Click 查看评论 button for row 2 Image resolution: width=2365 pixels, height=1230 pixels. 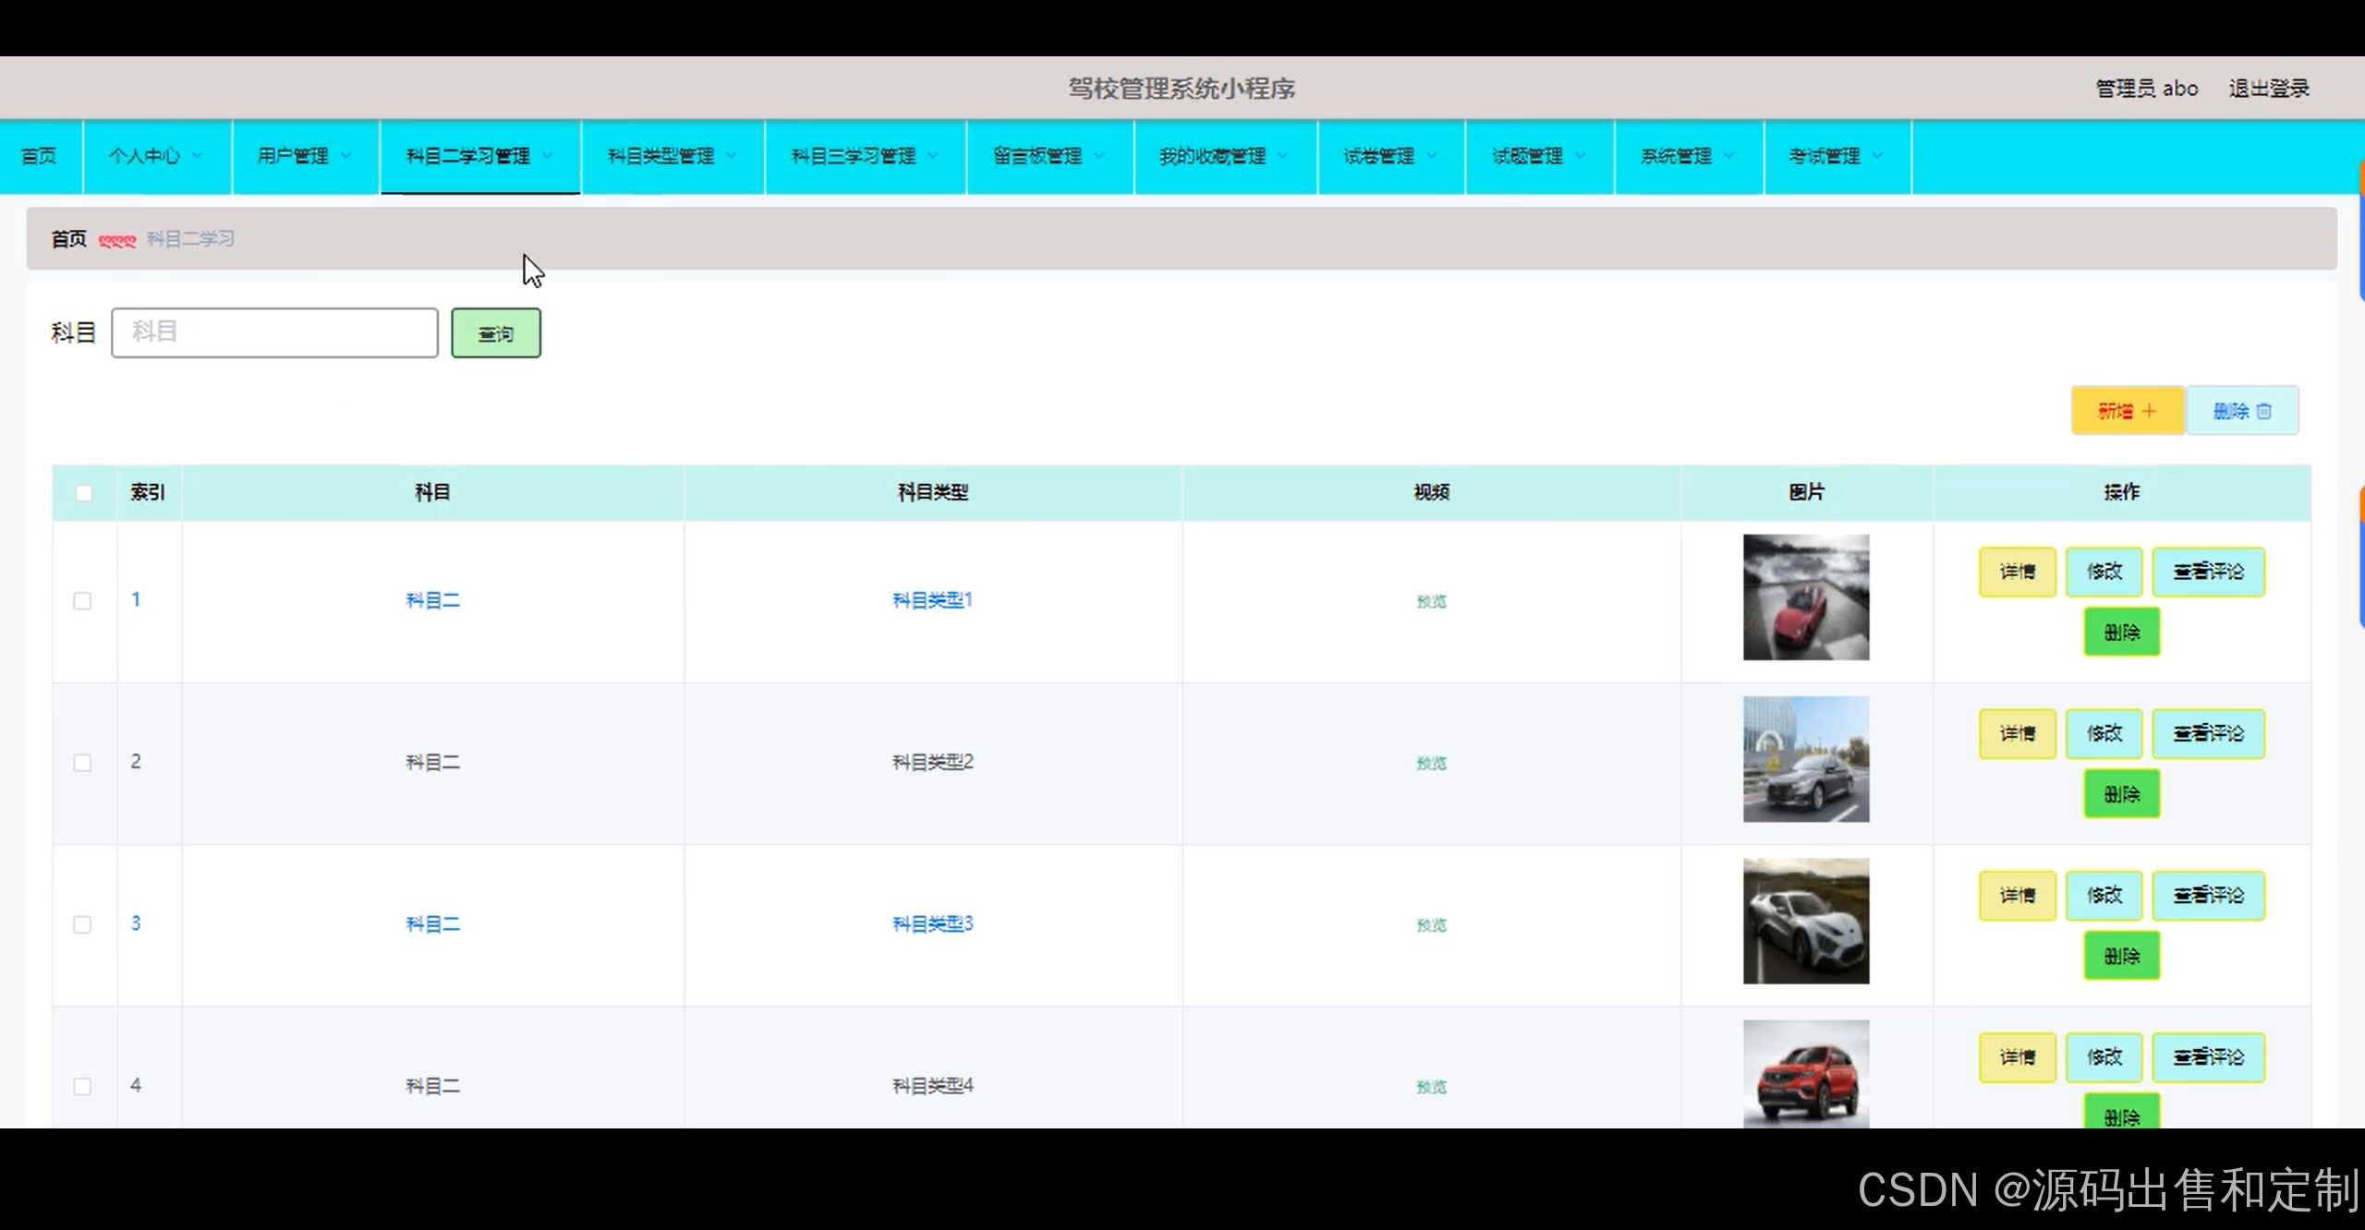tap(2208, 733)
